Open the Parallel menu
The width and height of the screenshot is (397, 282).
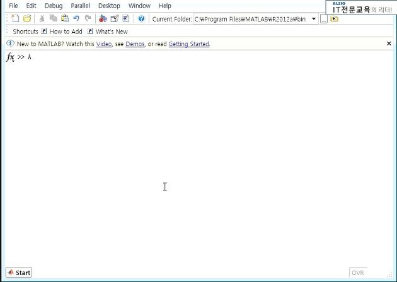pyautogui.click(x=80, y=6)
